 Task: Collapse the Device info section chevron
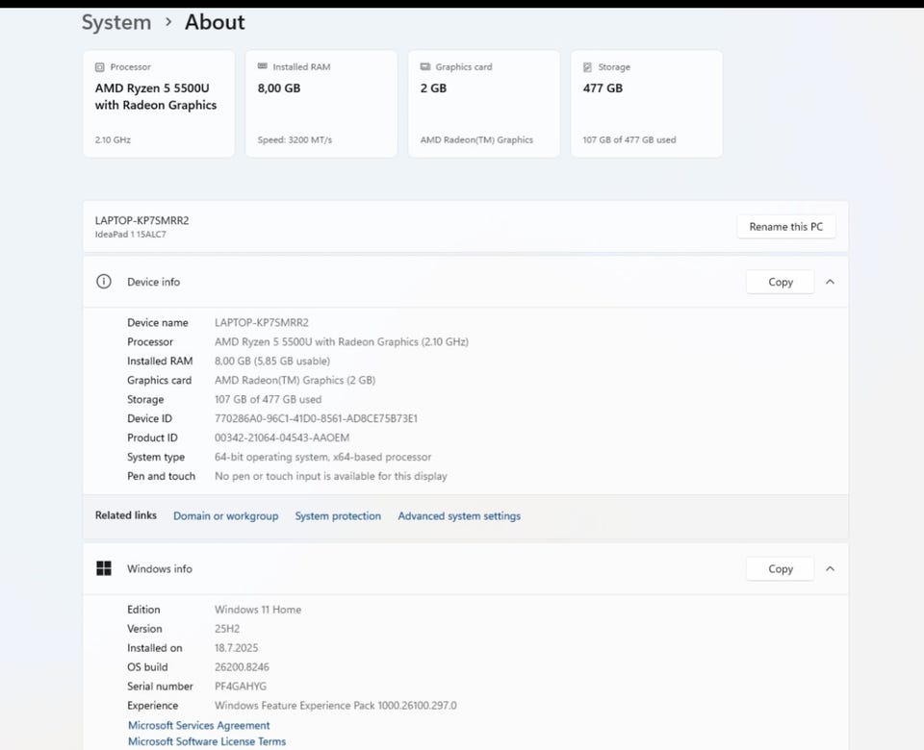tap(830, 282)
